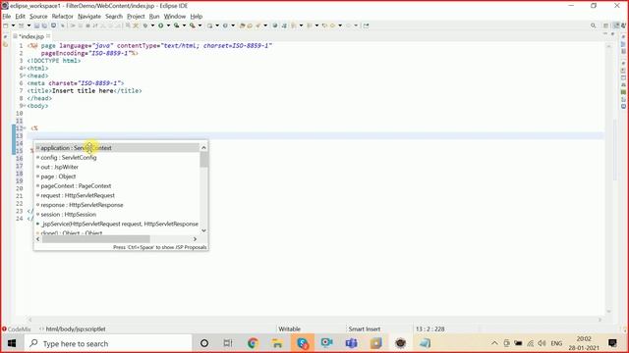The width and height of the screenshot is (629, 353).
Task: Click the Coverage run icon
Action: [176, 25]
